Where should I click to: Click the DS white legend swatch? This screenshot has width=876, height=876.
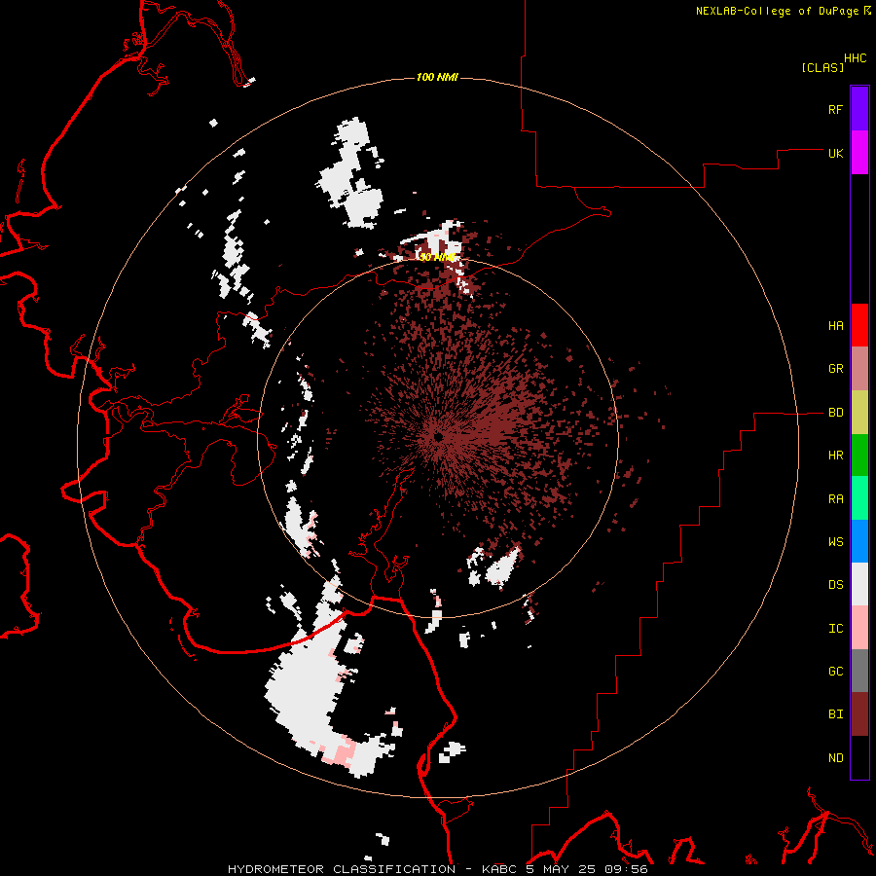point(859,584)
